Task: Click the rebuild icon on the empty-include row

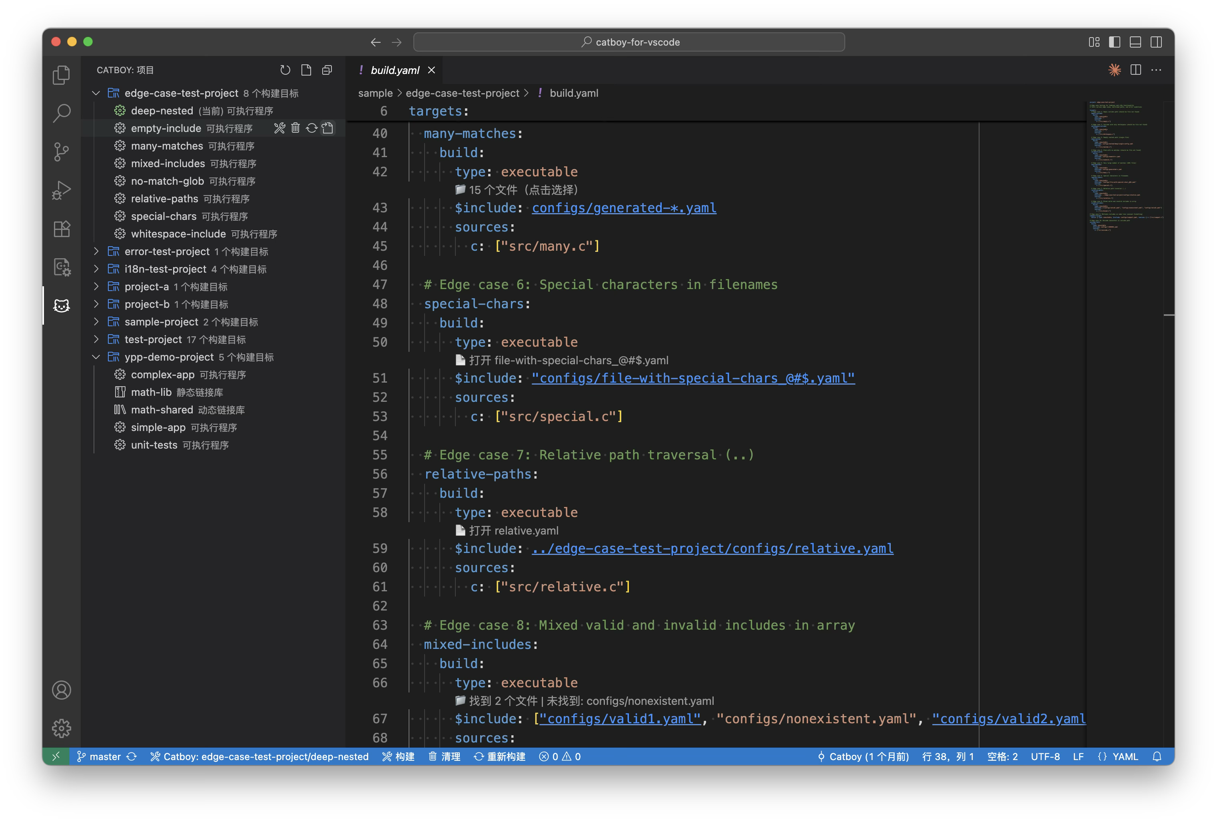Action: coord(311,128)
